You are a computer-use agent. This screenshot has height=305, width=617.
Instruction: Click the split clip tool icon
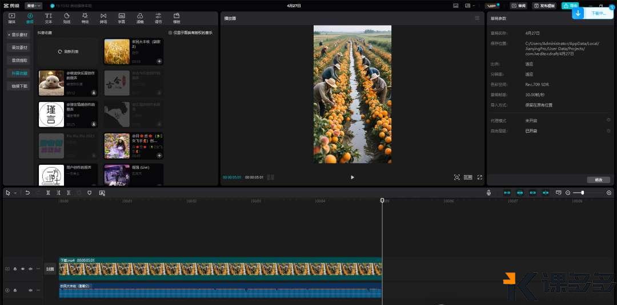[48, 193]
